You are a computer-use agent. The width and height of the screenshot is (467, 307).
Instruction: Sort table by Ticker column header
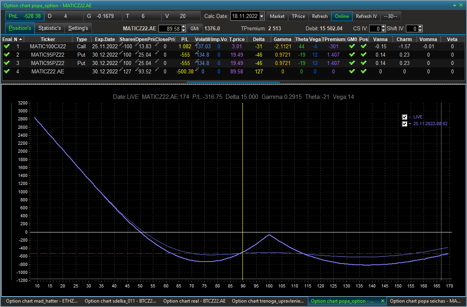48,39
